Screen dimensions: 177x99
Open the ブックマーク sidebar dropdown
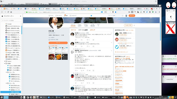tap(9, 16)
